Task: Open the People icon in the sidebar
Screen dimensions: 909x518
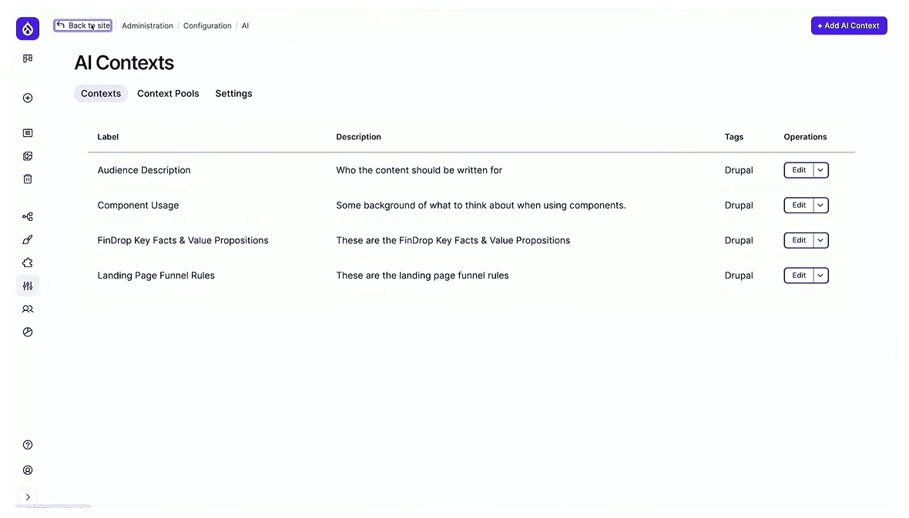Action: (28, 309)
